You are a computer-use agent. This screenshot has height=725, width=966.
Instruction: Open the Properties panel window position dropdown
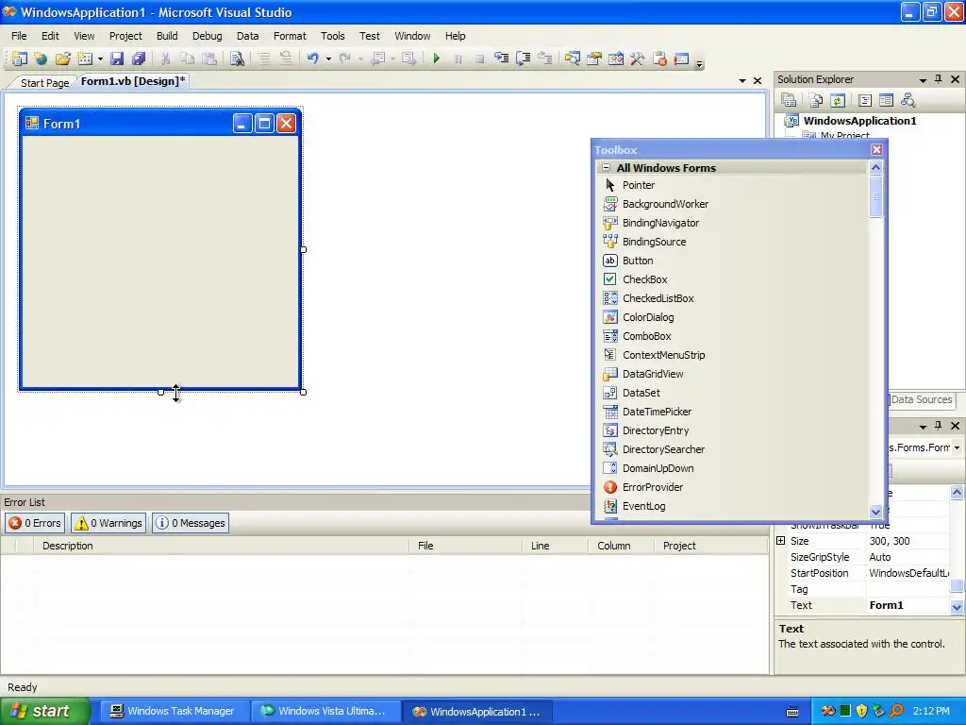[x=923, y=427]
